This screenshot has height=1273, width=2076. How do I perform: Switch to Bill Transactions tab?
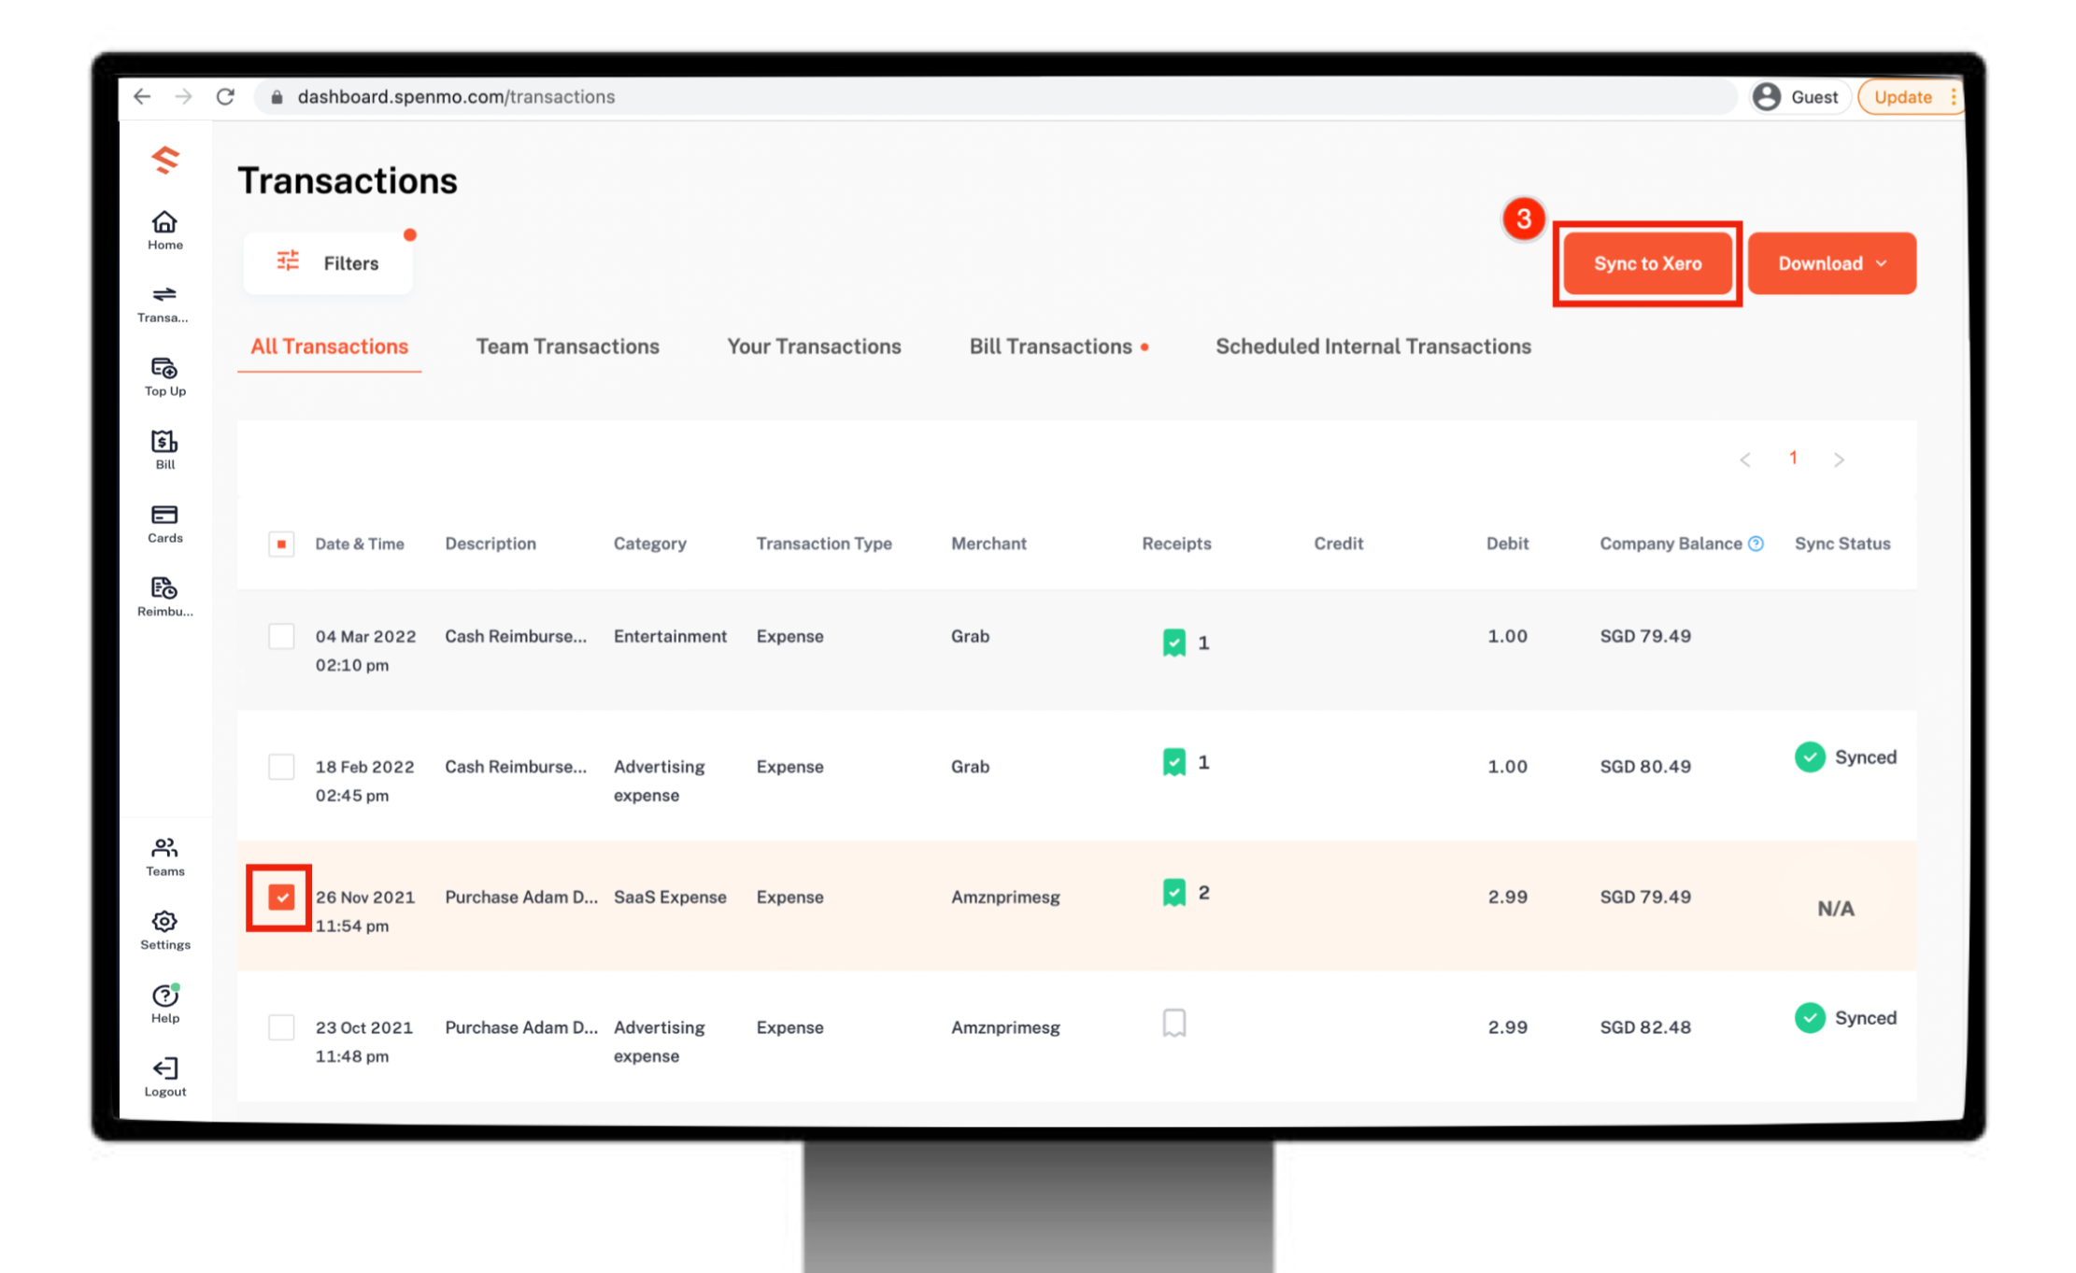[1050, 347]
